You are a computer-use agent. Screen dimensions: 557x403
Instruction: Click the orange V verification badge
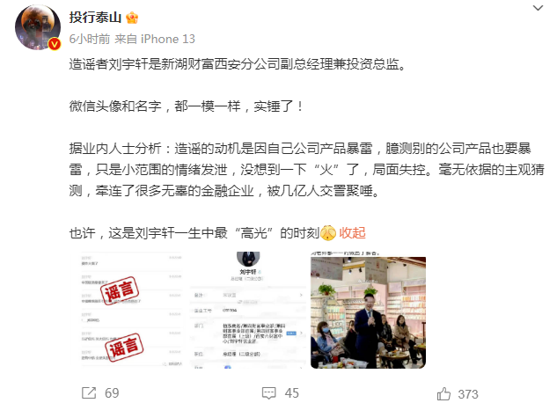55,44
